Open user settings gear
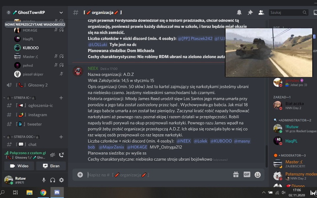This screenshot has width=317, height=198. (x=61, y=180)
